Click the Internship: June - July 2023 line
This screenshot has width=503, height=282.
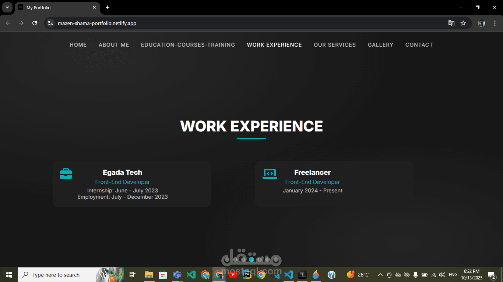[x=123, y=191]
